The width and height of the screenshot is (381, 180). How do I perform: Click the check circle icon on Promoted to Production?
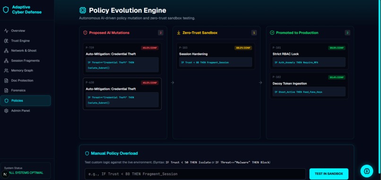272,33
